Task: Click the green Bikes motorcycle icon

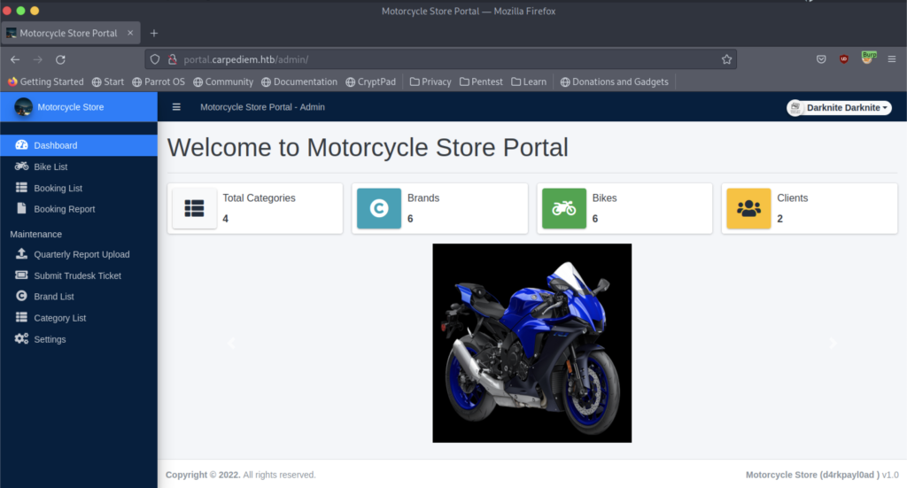Action: coord(563,209)
